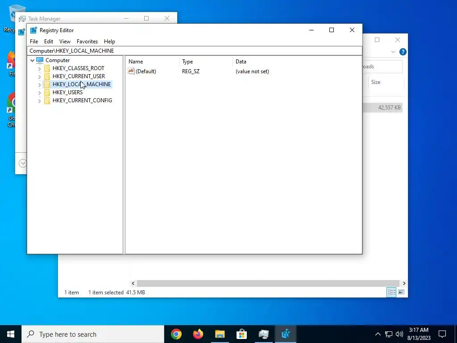Open the Action Center notifications icon

point(442,334)
